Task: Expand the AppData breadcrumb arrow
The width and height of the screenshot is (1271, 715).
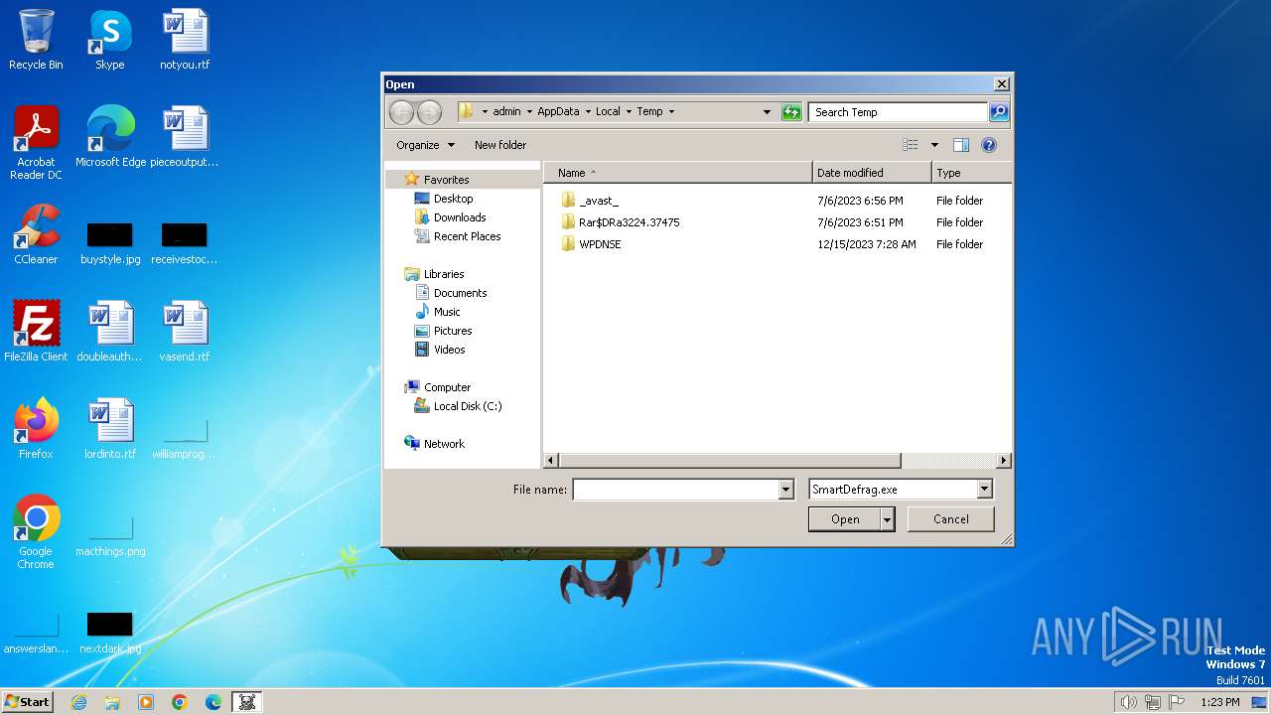Action: (x=588, y=112)
